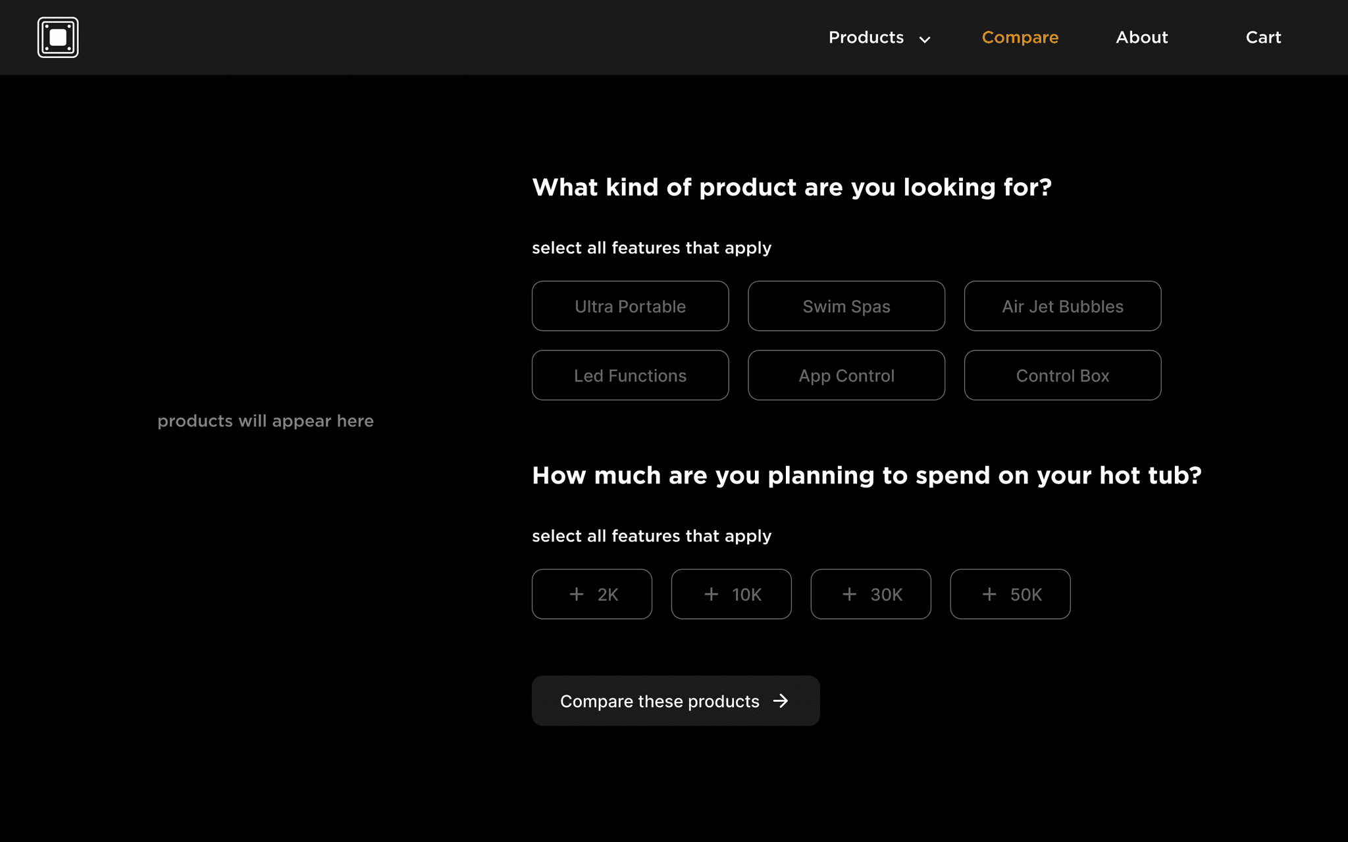Enable the Air Jet Bubbles feature
This screenshot has height=842, width=1348.
(x=1062, y=307)
